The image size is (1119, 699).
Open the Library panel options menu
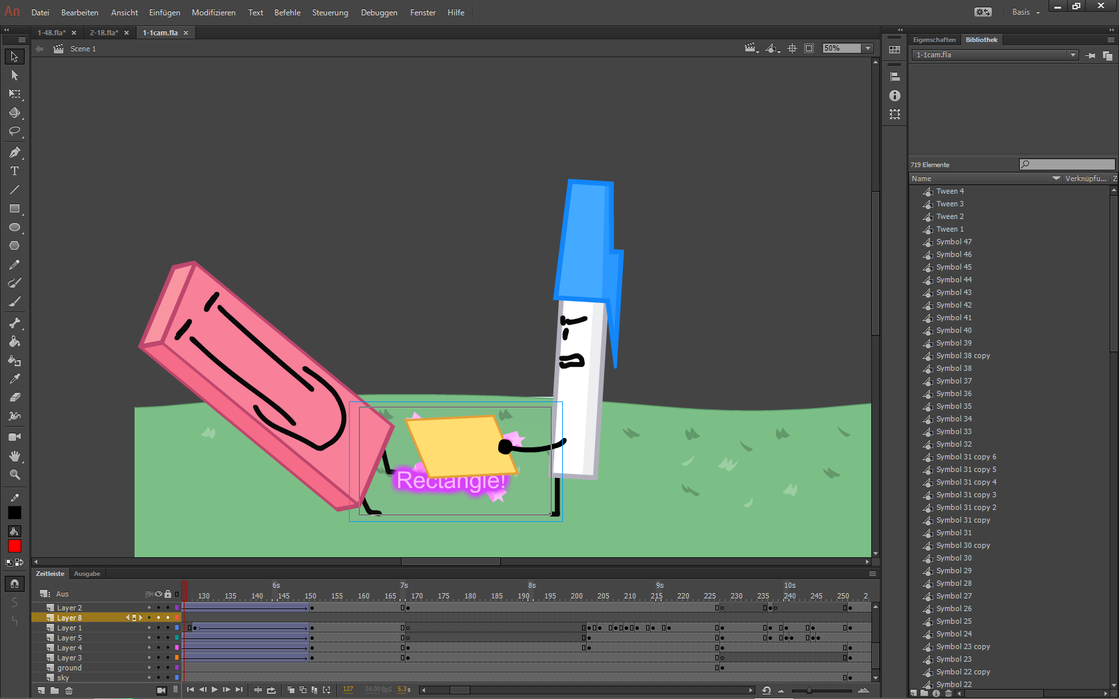(x=1110, y=40)
